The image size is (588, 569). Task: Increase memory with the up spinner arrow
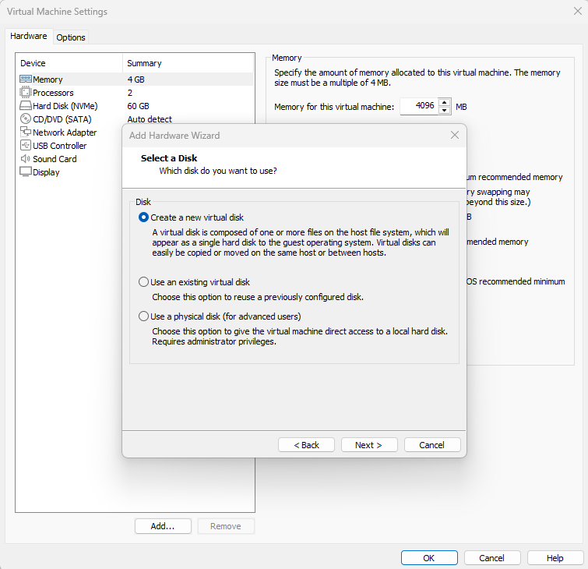point(445,102)
